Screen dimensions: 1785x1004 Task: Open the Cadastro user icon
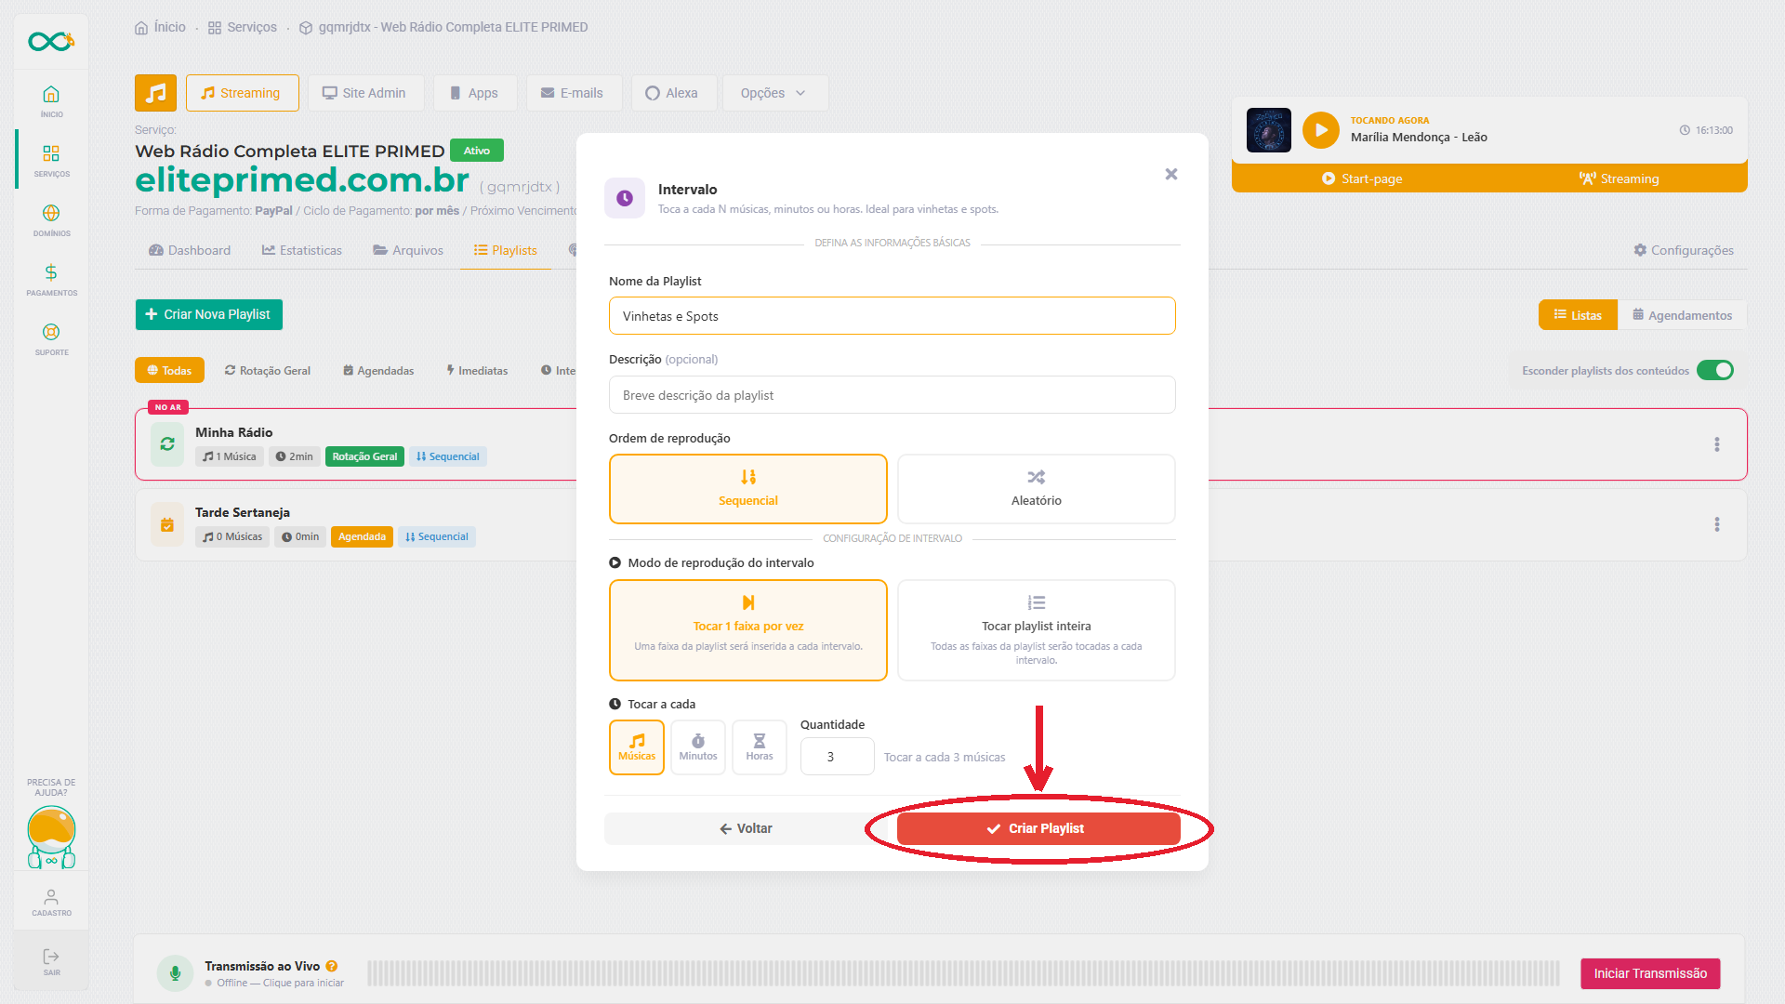click(x=51, y=902)
